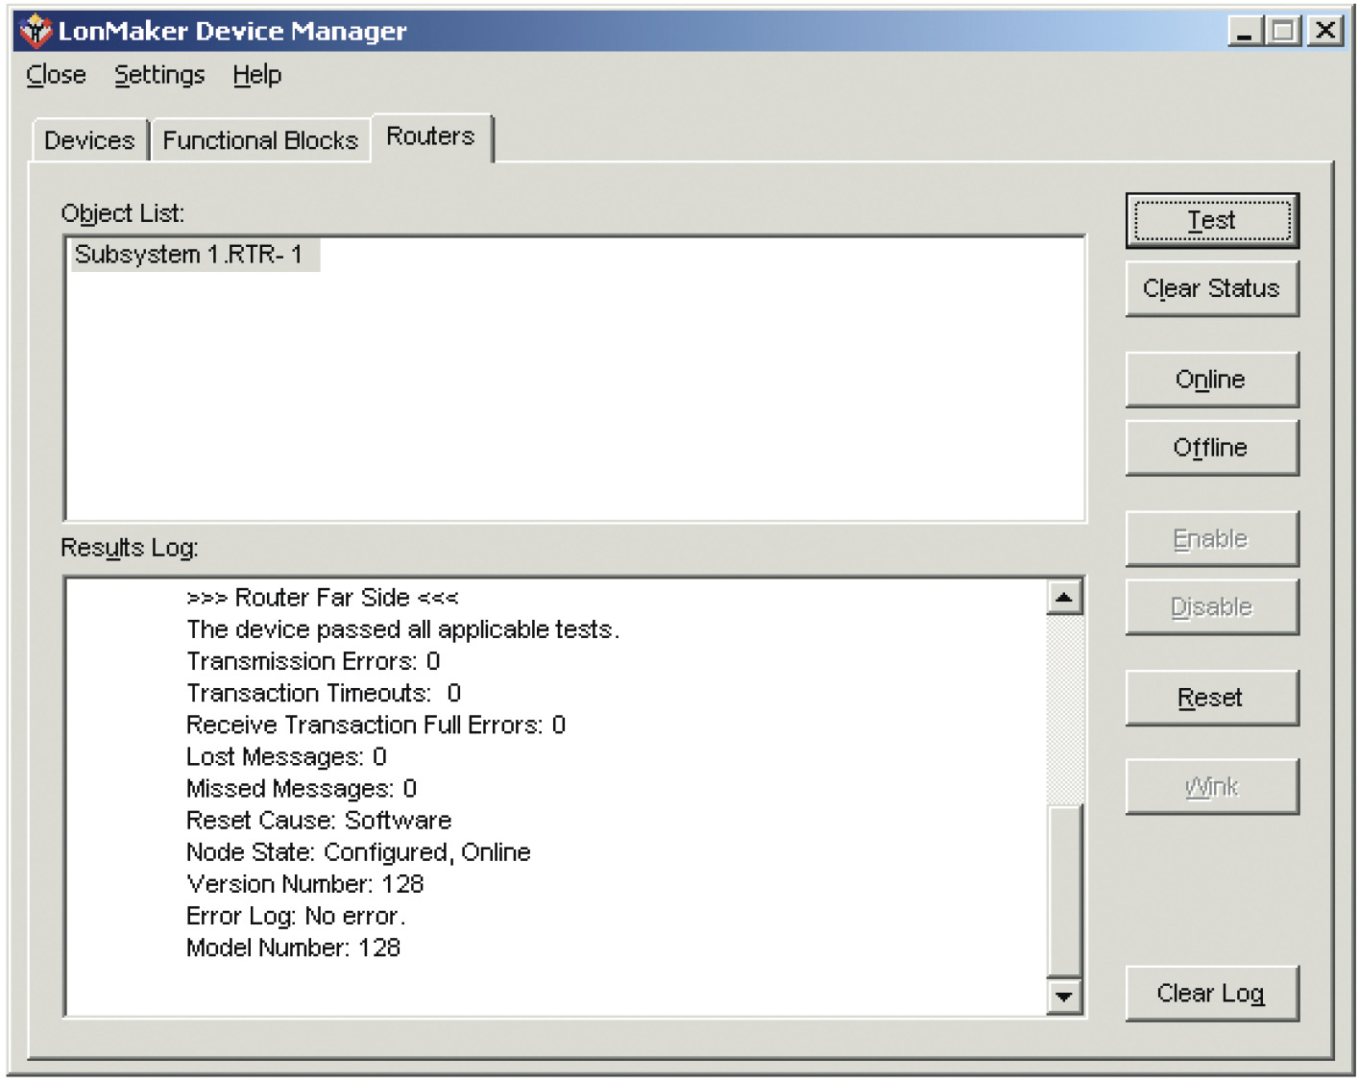Screen dimensions: 1359x1083
Task: Click the 'Reset Cause: Software' line
Action: click(319, 821)
